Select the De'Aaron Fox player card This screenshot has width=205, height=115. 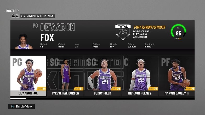pyautogui.click(x=28, y=76)
